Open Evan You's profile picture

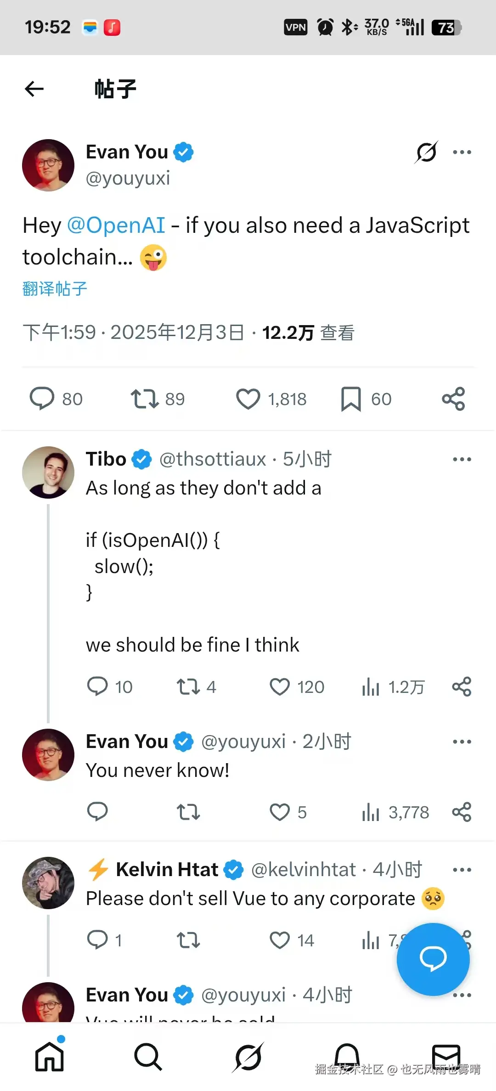pyautogui.click(x=48, y=165)
